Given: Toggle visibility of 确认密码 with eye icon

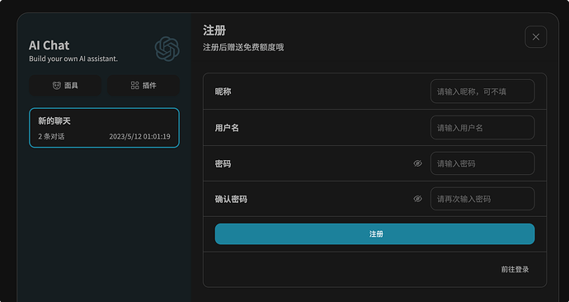Looking at the screenshot, I should click(x=417, y=199).
